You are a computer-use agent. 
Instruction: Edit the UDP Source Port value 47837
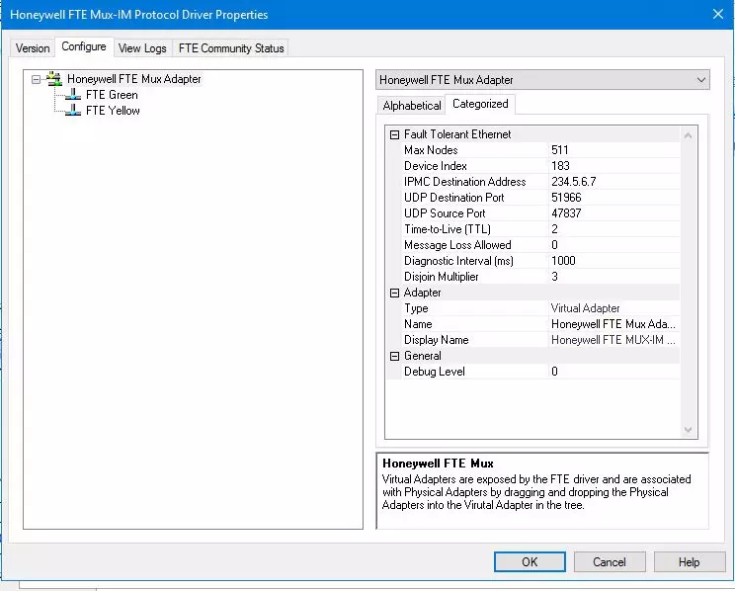pyautogui.click(x=614, y=213)
